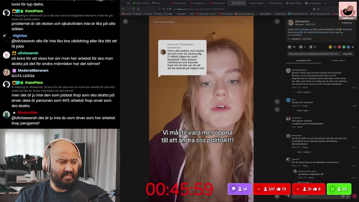Open the three-dot more options menu
Image resolution: width=359 pixels, height=202 pixels.
click(x=277, y=22)
